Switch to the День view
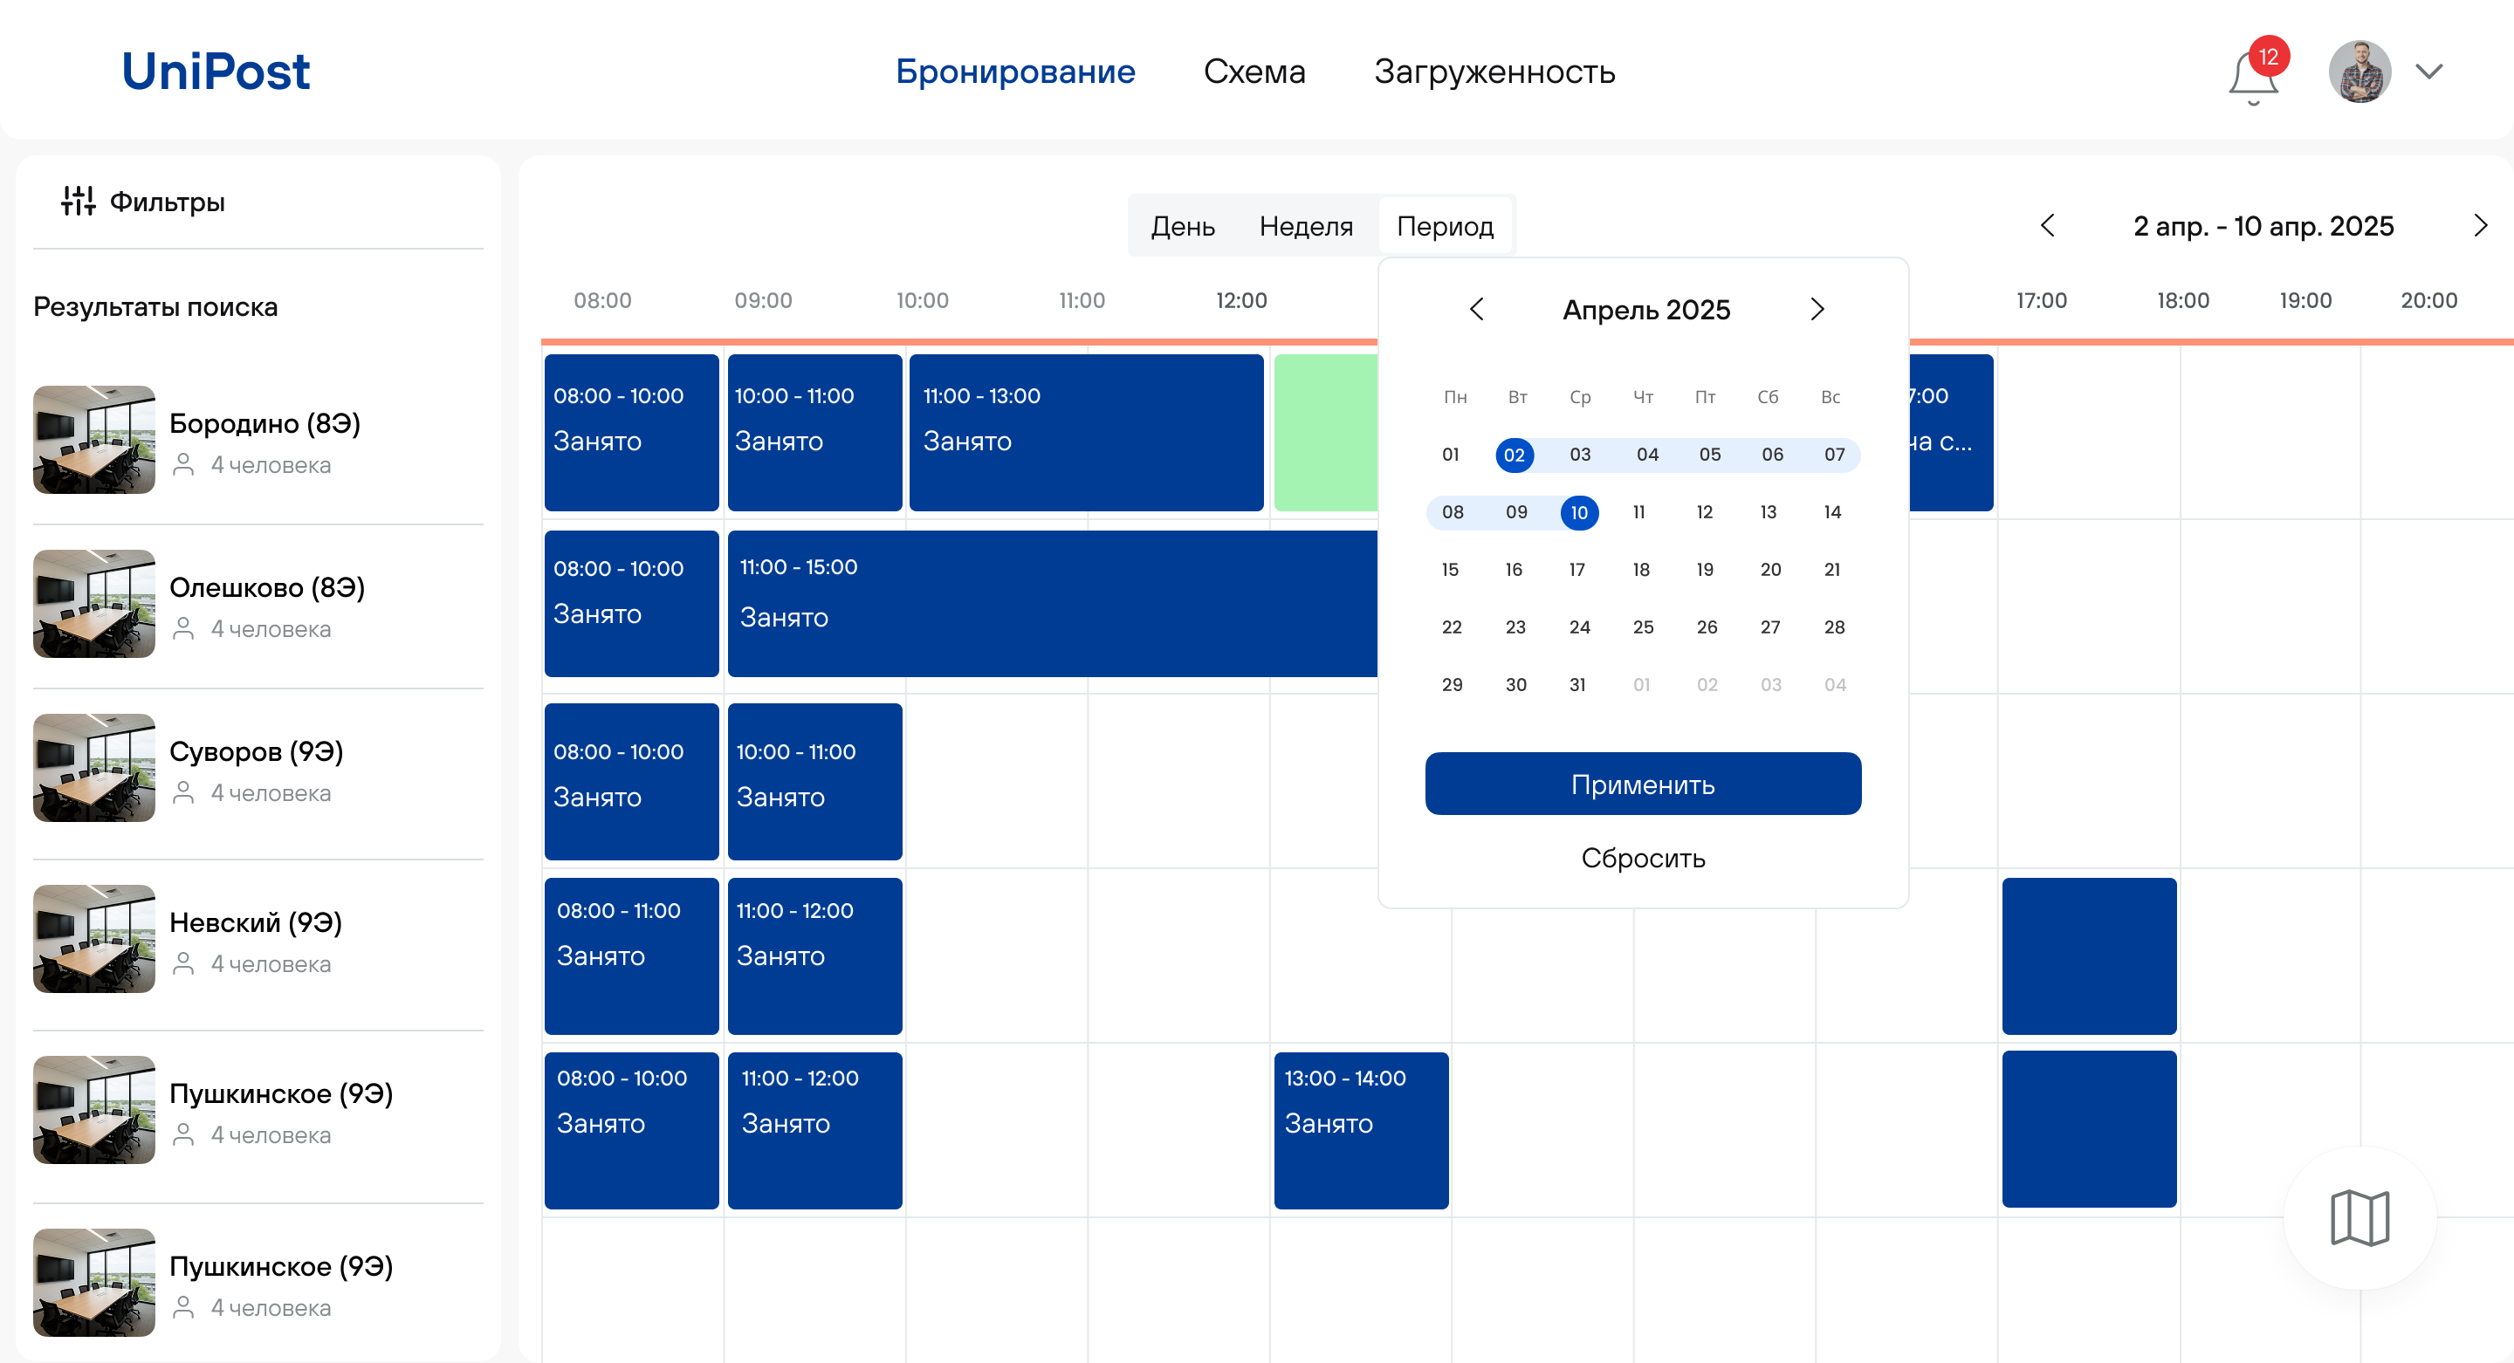Screen dimensions: 2514x1363 [1182, 226]
